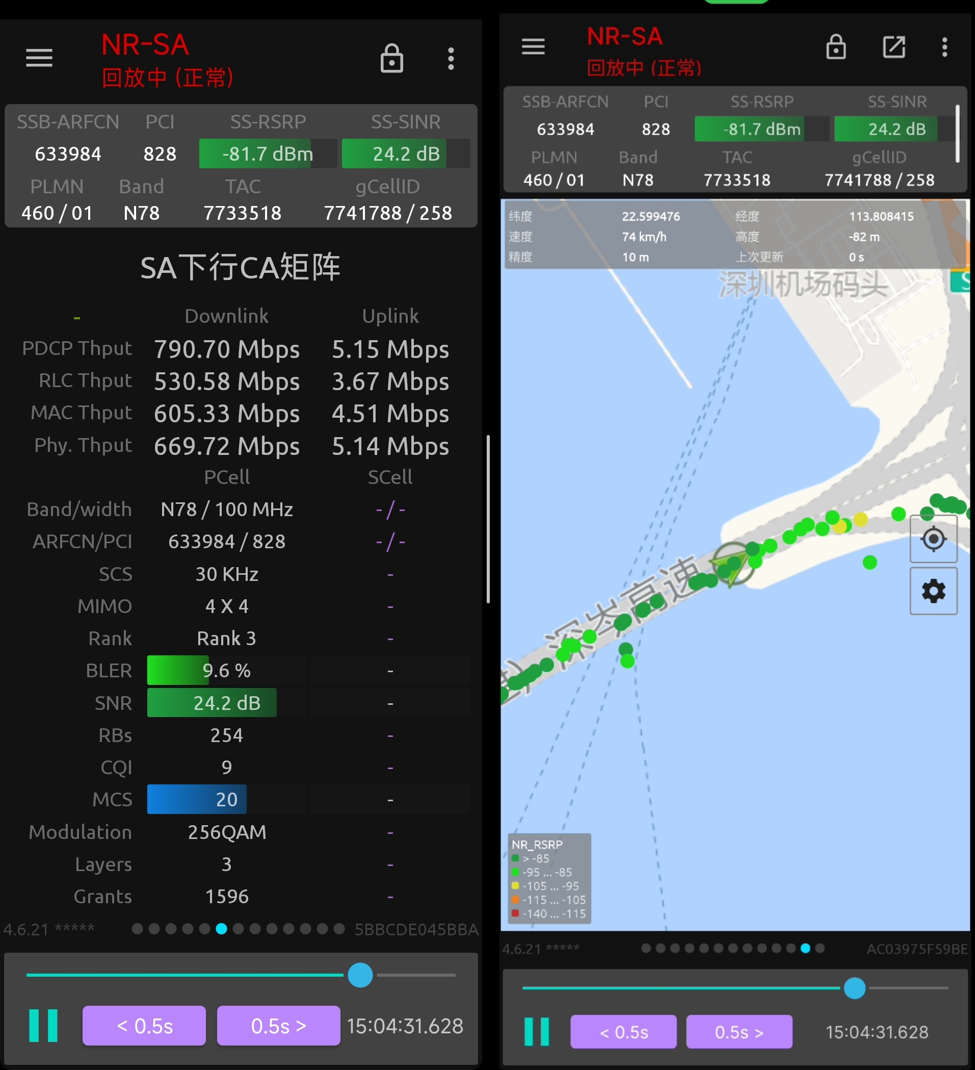Toggle the lock icon in right panel
The width and height of the screenshot is (975, 1070).
click(x=836, y=47)
